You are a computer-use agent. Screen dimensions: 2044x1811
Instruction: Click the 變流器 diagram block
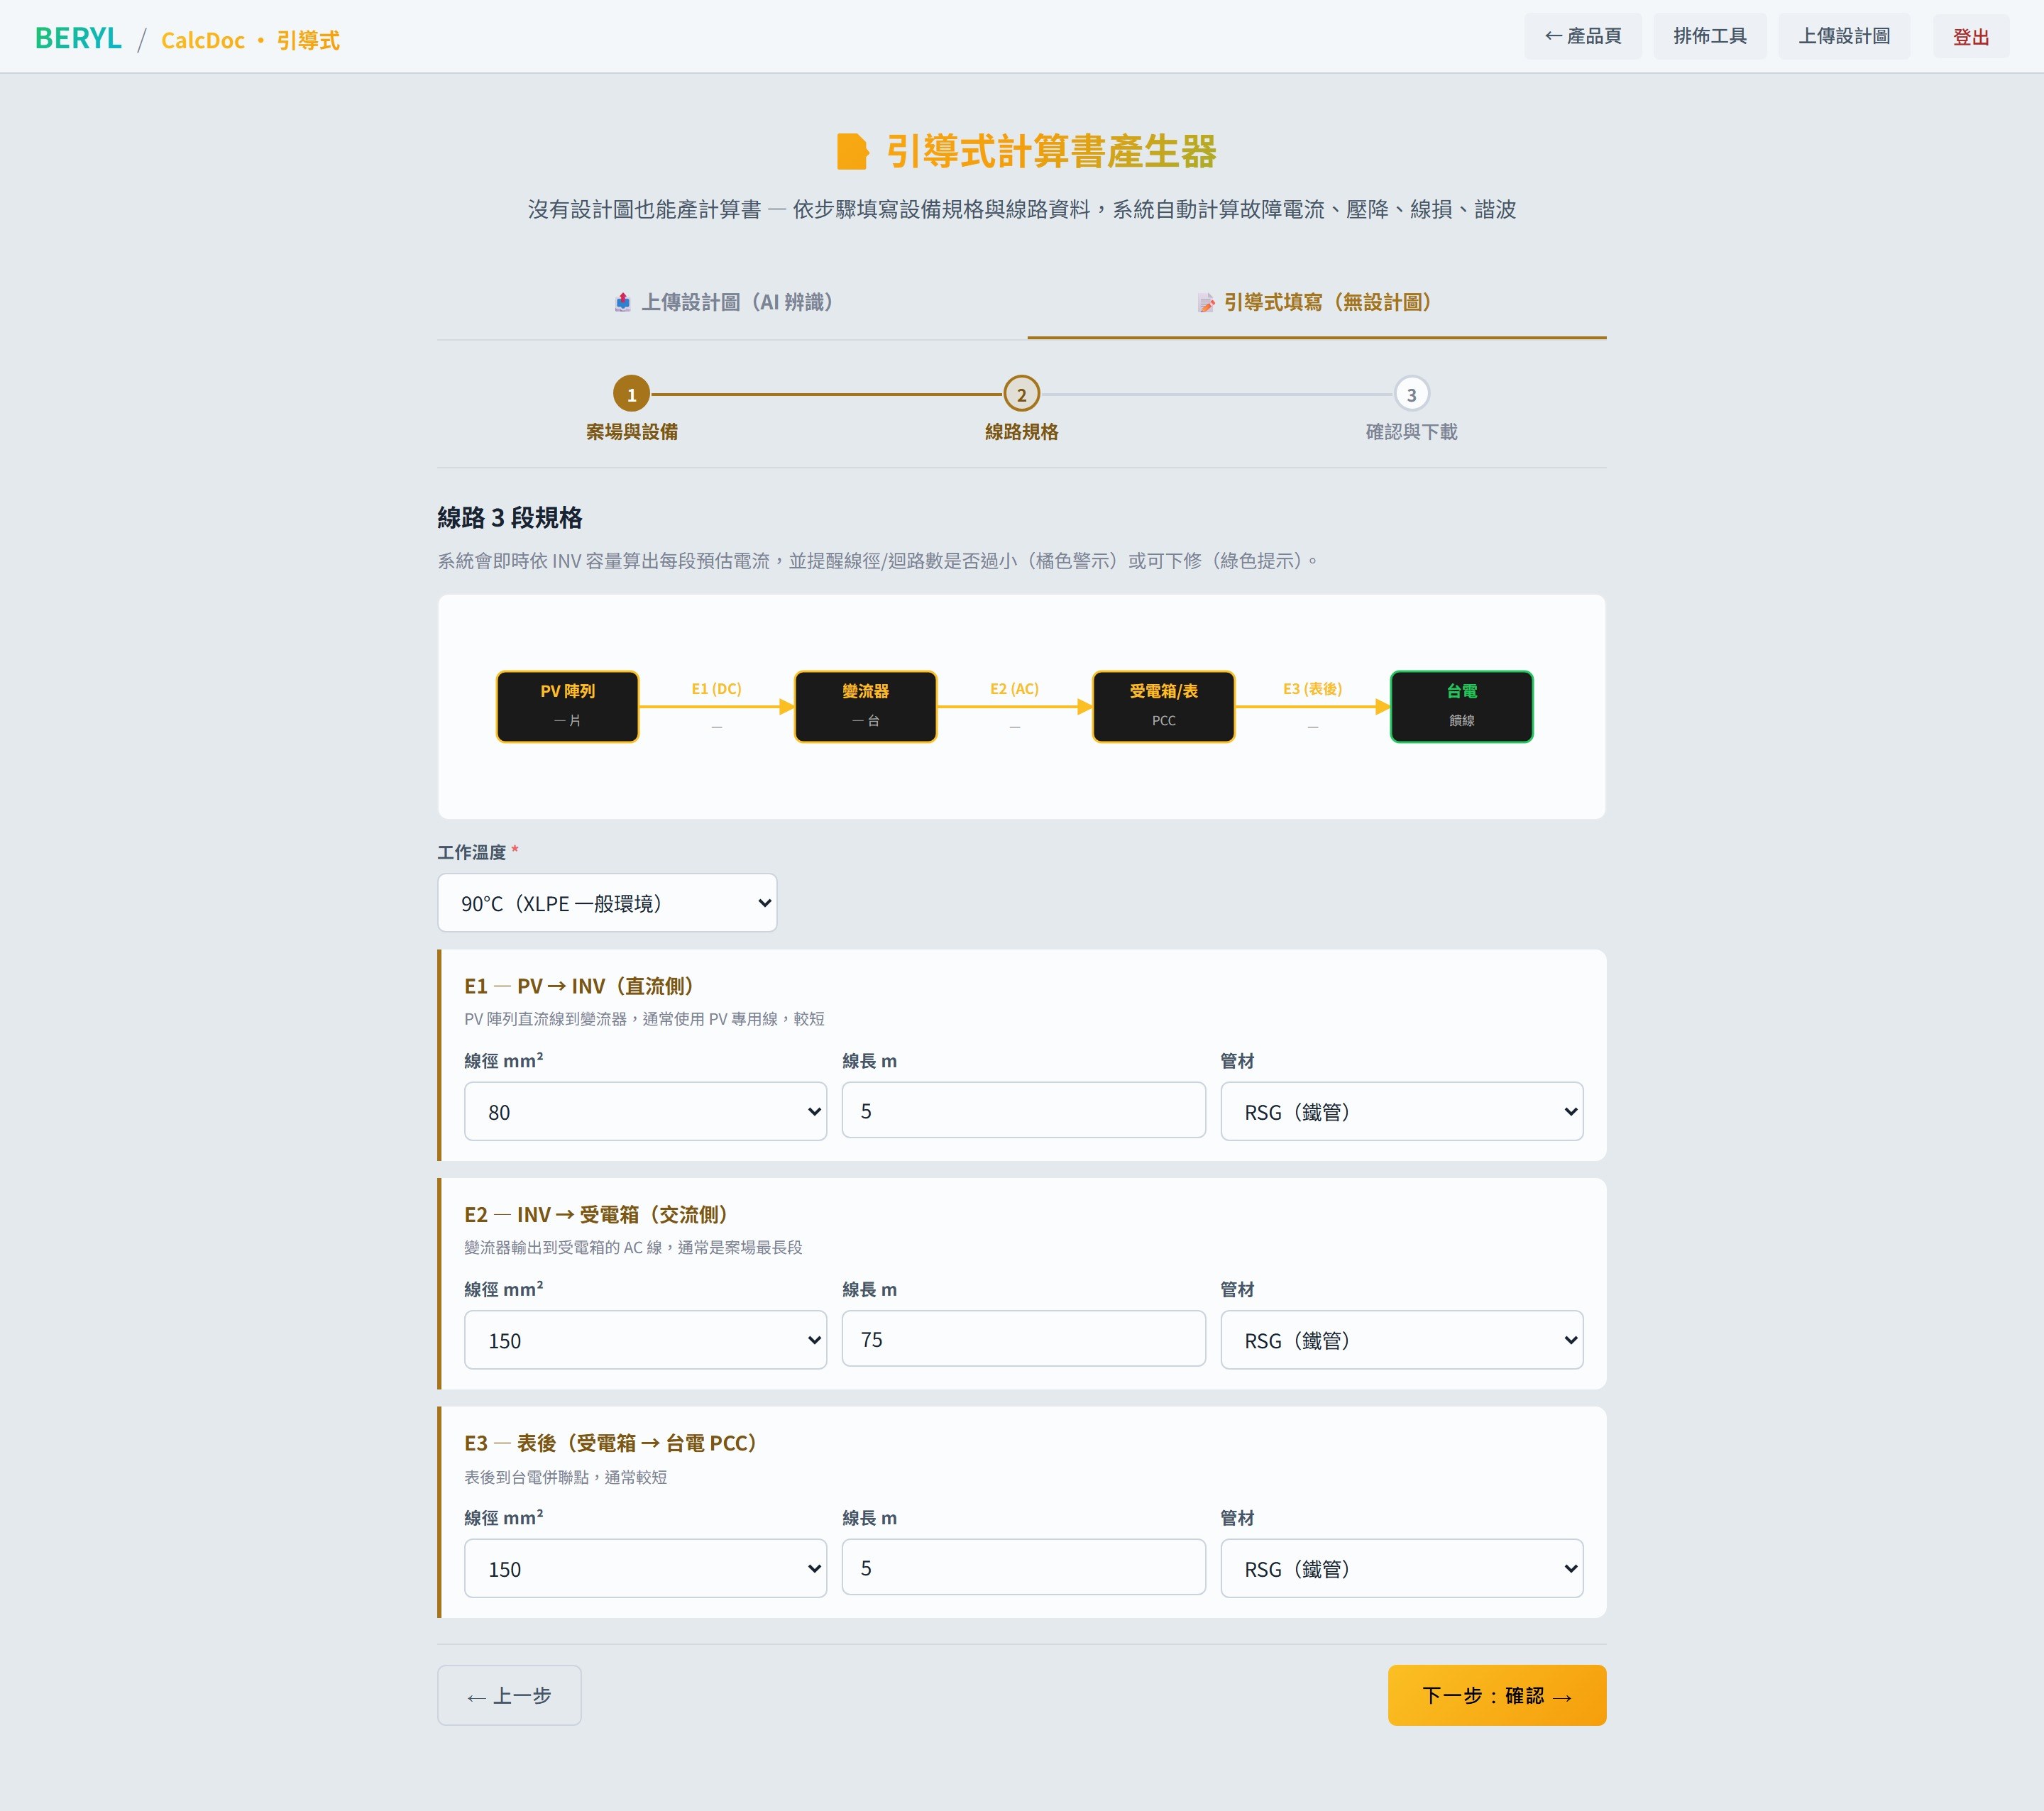(x=865, y=706)
